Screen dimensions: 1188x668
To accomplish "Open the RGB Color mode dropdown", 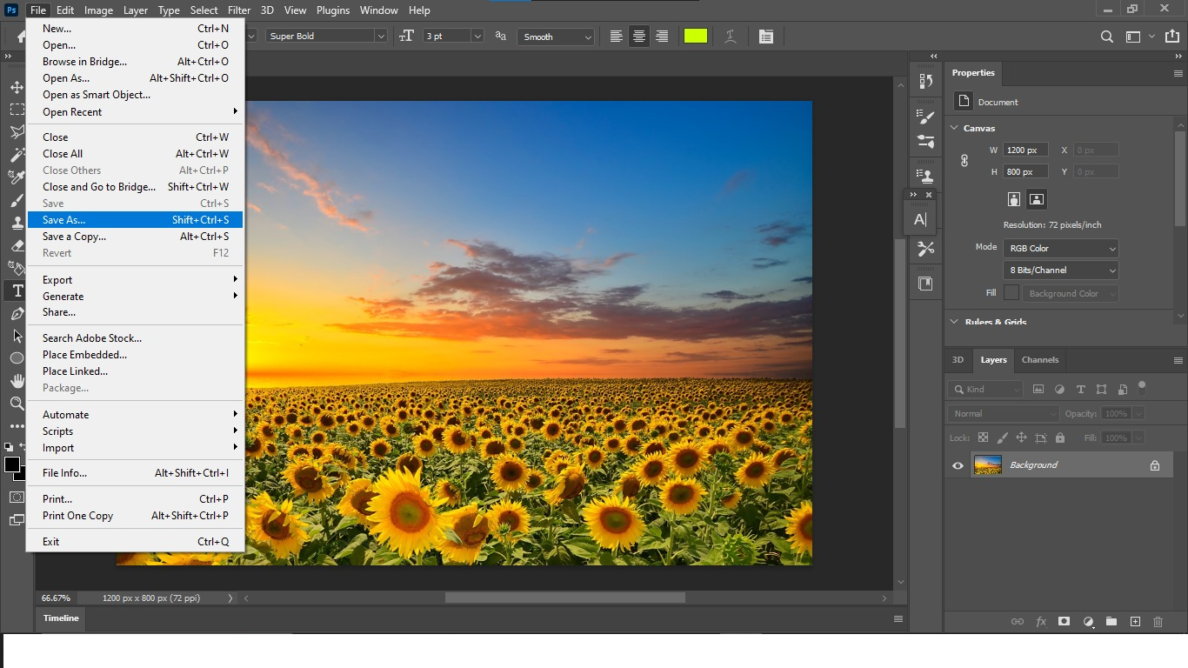I will point(1060,248).
